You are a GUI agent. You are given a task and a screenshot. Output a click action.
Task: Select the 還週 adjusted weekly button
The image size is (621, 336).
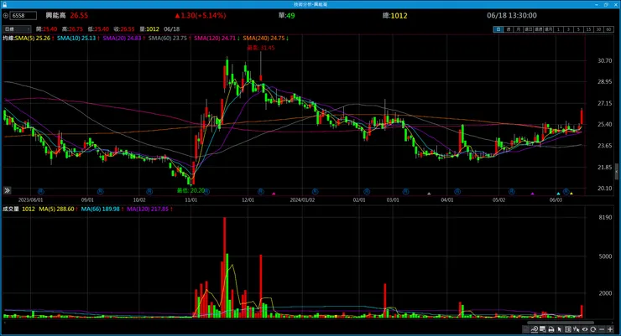tap(538, 29)
